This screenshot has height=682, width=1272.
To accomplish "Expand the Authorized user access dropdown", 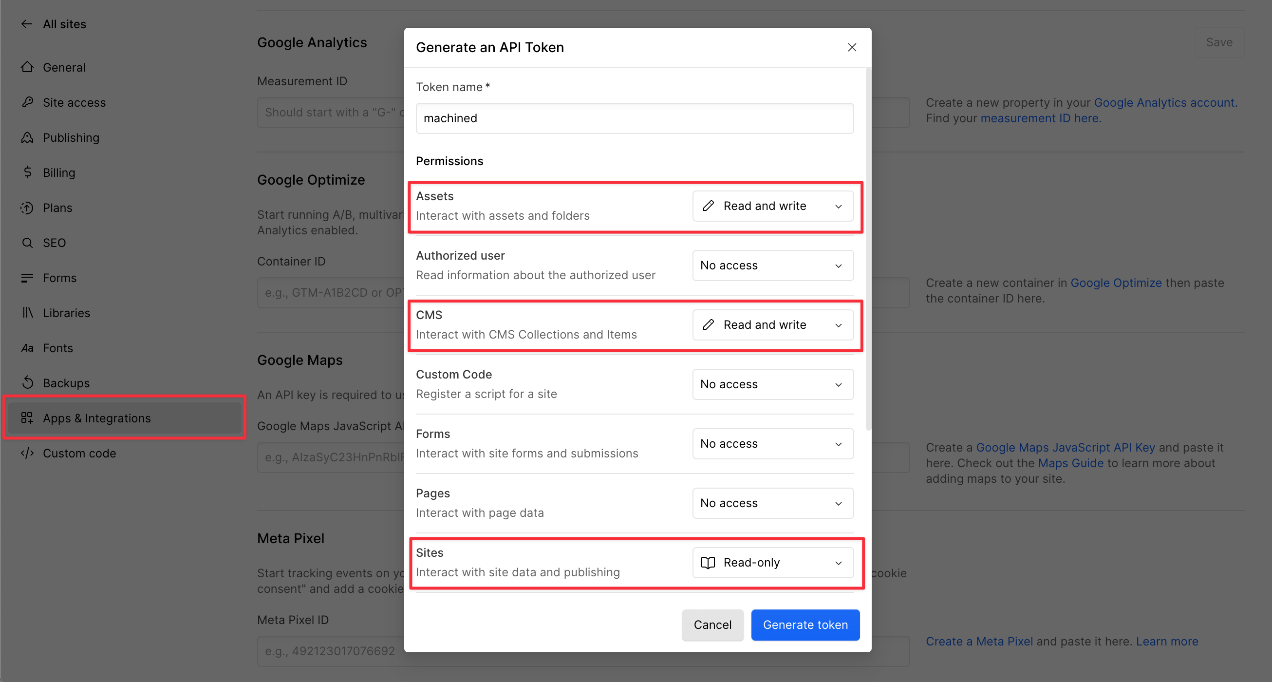I will pyautogui.click(x=772, y=265).
